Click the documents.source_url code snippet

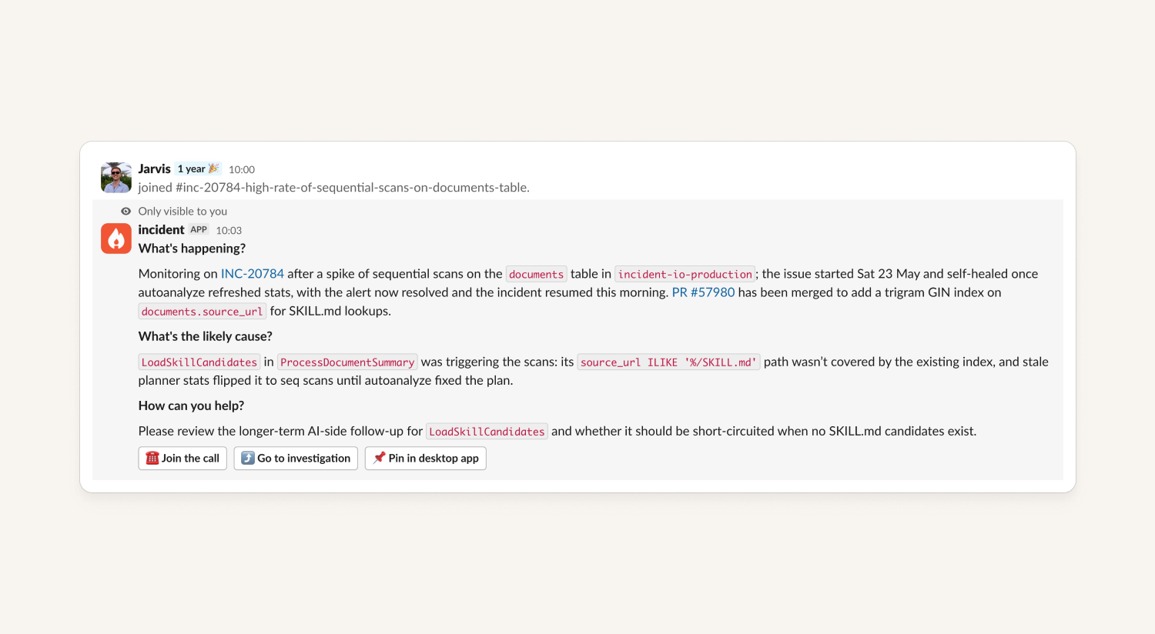tap(203, 312)
